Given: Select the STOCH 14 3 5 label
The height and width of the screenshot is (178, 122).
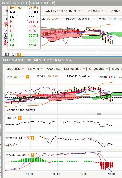Looking at the screenshot, I should [17, 138].
